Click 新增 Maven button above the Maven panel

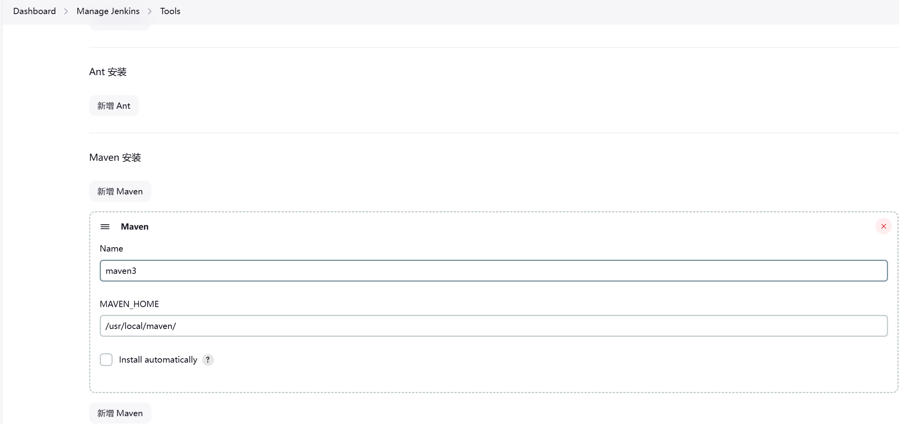tap(120, 192)
